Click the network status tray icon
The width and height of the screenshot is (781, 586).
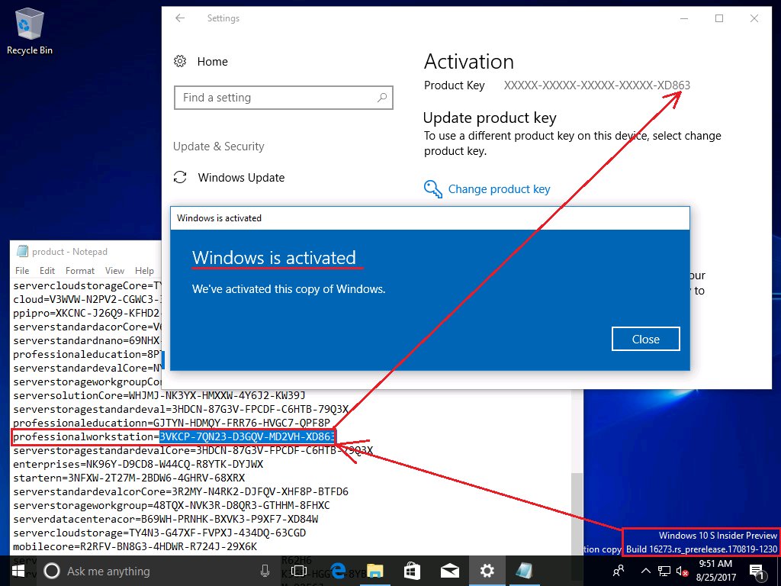664,571
